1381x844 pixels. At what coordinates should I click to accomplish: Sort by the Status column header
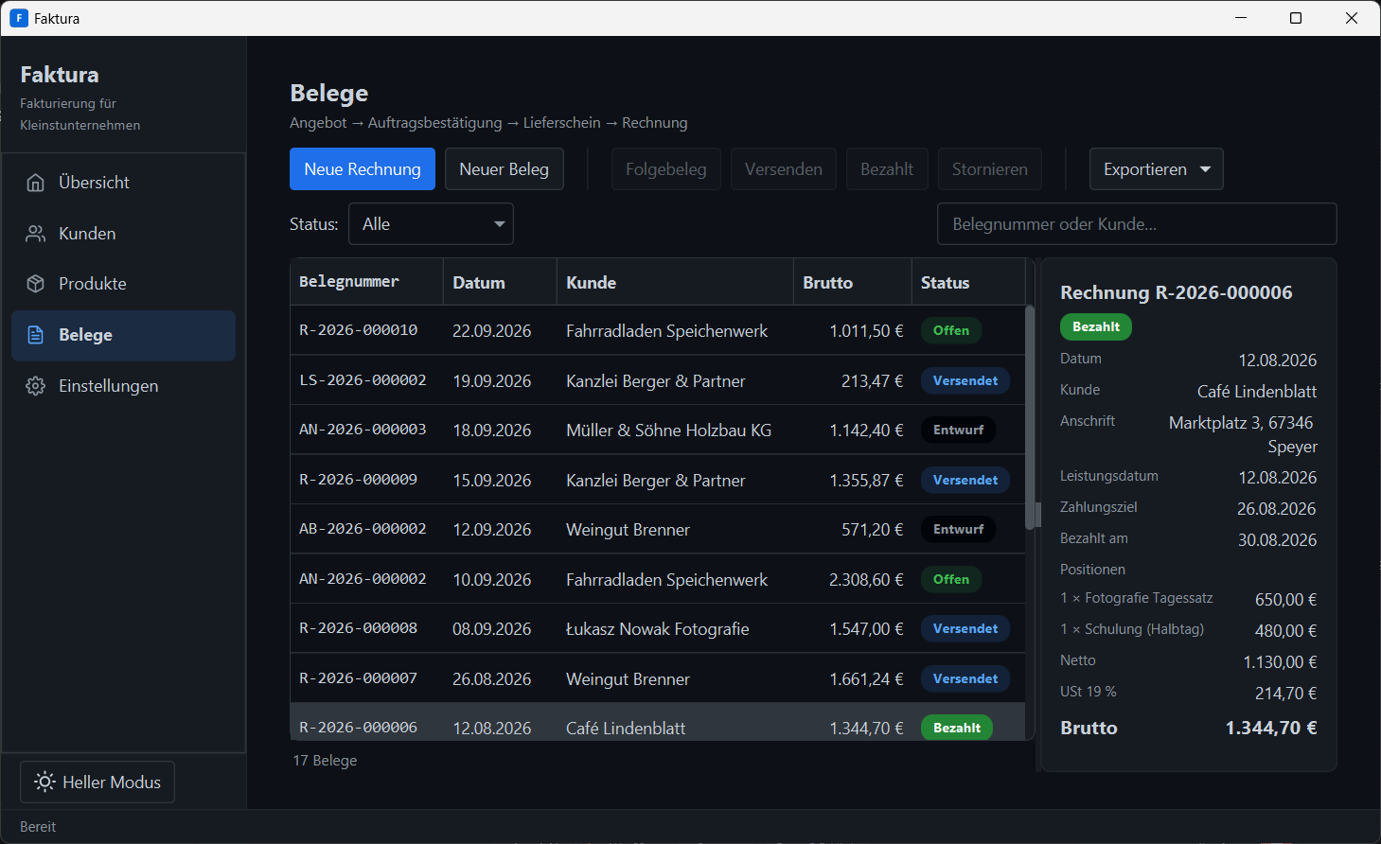968,282
